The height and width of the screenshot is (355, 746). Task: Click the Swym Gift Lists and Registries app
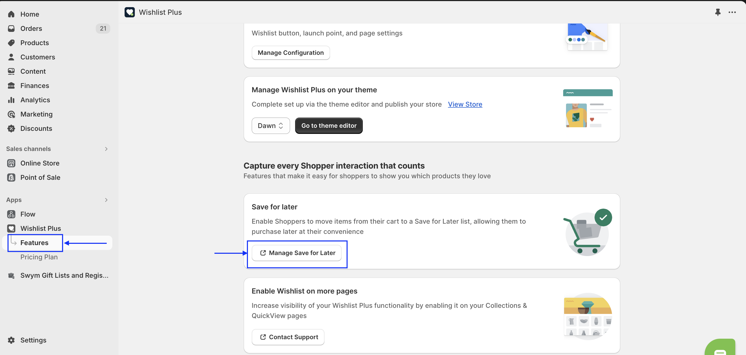pos(64,275)
